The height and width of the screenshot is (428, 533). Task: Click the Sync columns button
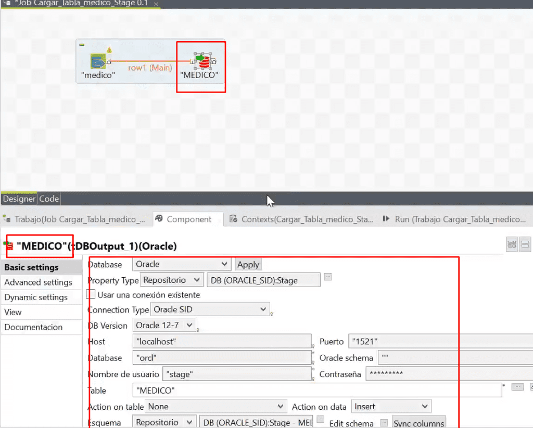coord(419,423)
